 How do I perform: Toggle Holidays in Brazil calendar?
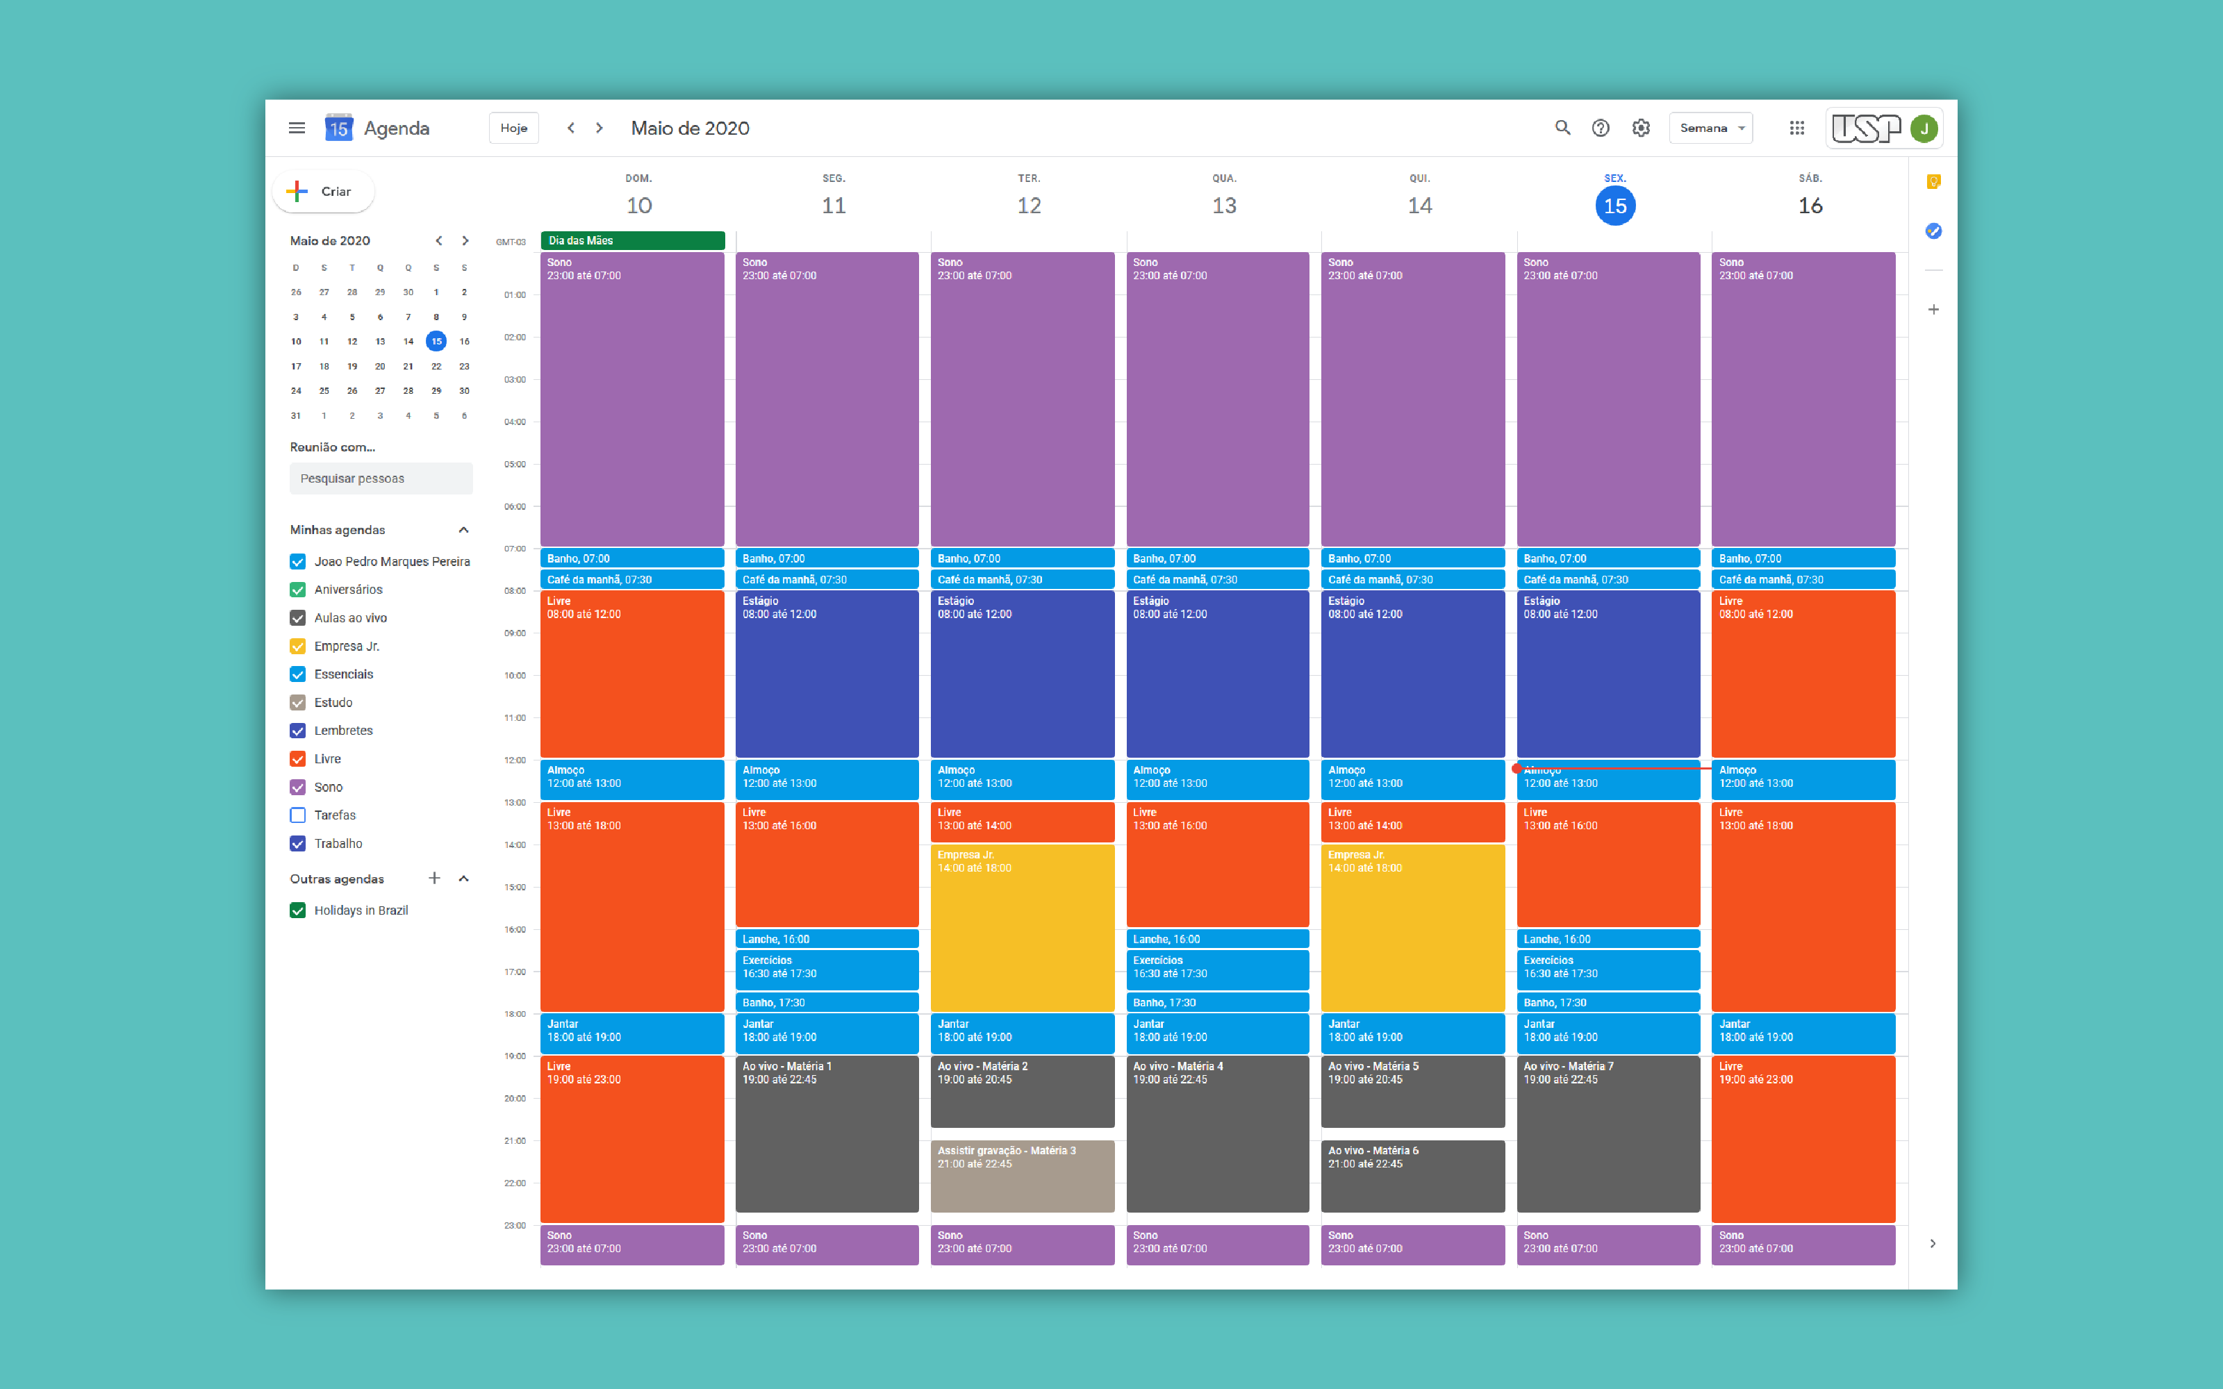click(x=297, y=910)
